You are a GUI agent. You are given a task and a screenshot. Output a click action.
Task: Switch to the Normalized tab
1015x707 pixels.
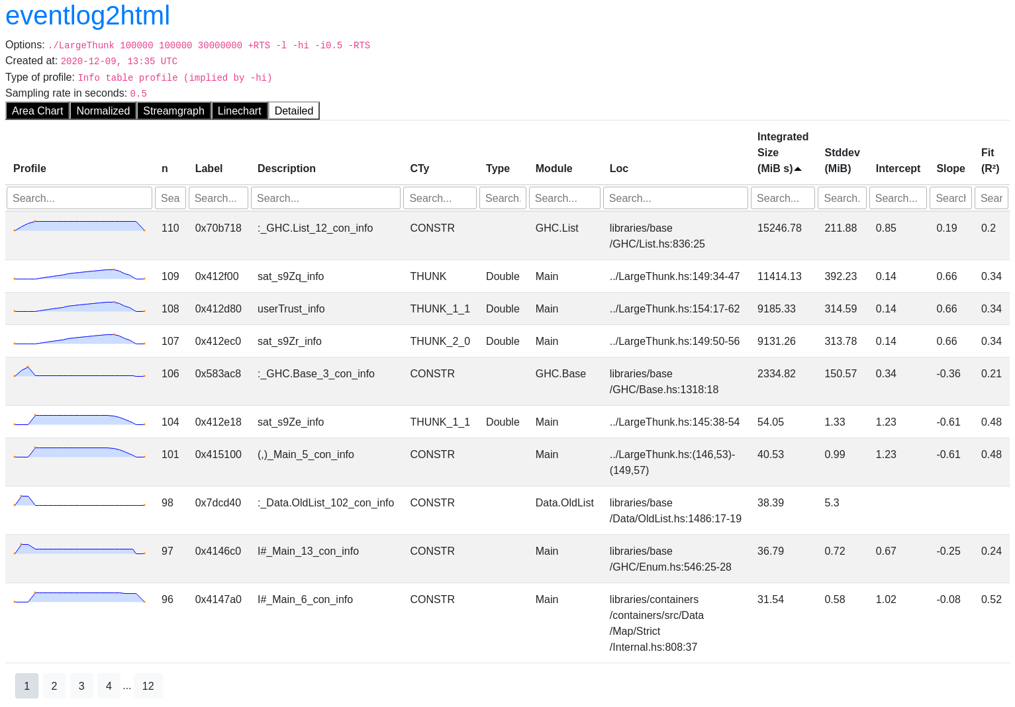103,111
